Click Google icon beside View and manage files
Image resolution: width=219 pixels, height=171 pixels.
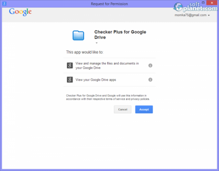[x=70, y=65]
